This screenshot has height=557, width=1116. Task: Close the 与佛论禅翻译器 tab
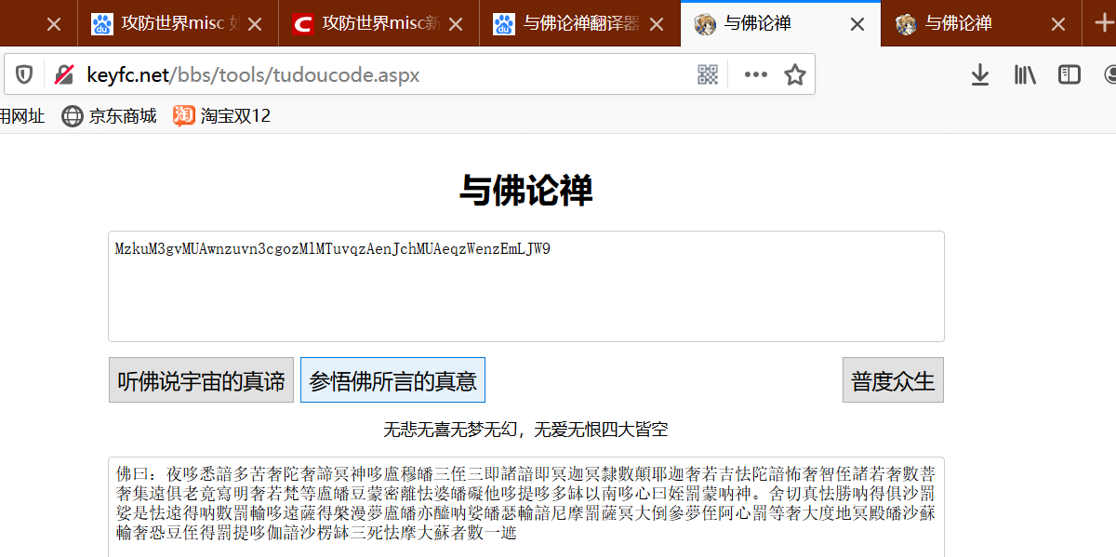(658, 24)
